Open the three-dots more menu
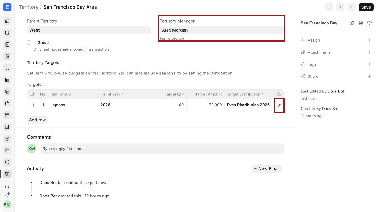This screenshot has width=378, height=212. point(351,7)
